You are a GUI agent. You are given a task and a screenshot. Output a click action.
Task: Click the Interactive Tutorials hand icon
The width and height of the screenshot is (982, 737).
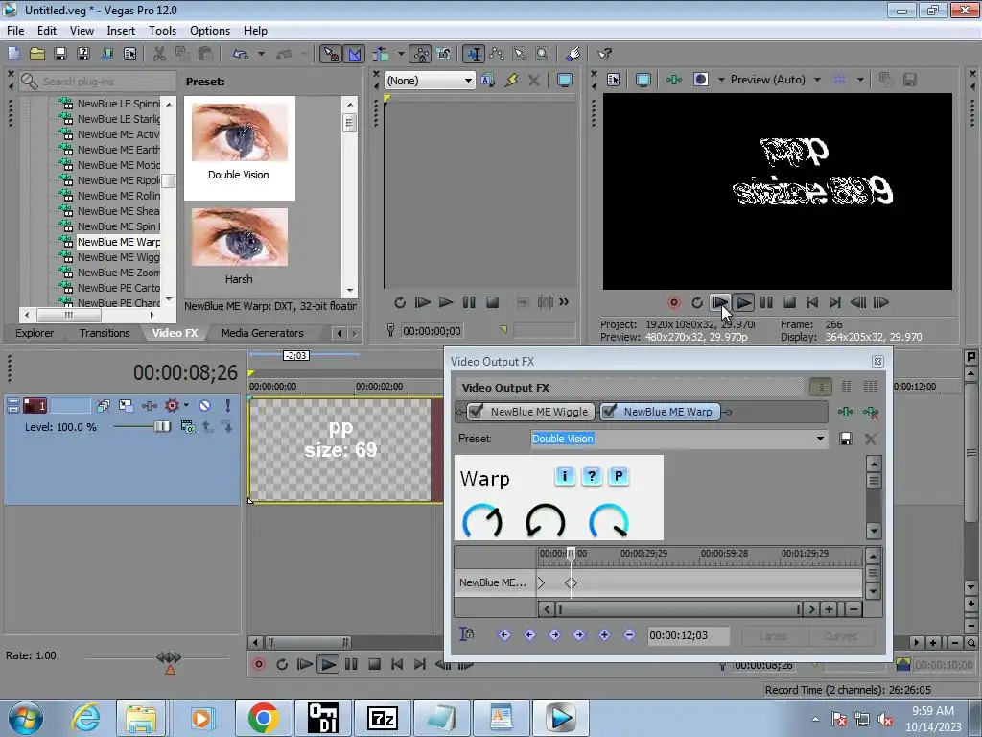point(573,55)
